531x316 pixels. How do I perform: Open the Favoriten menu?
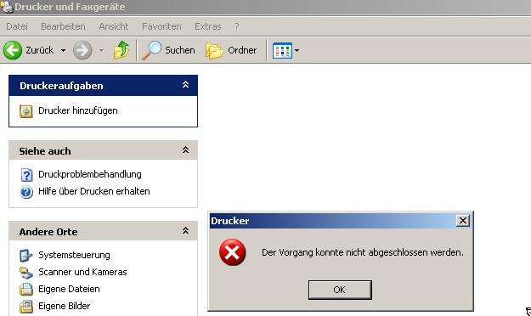pos(161,26)
